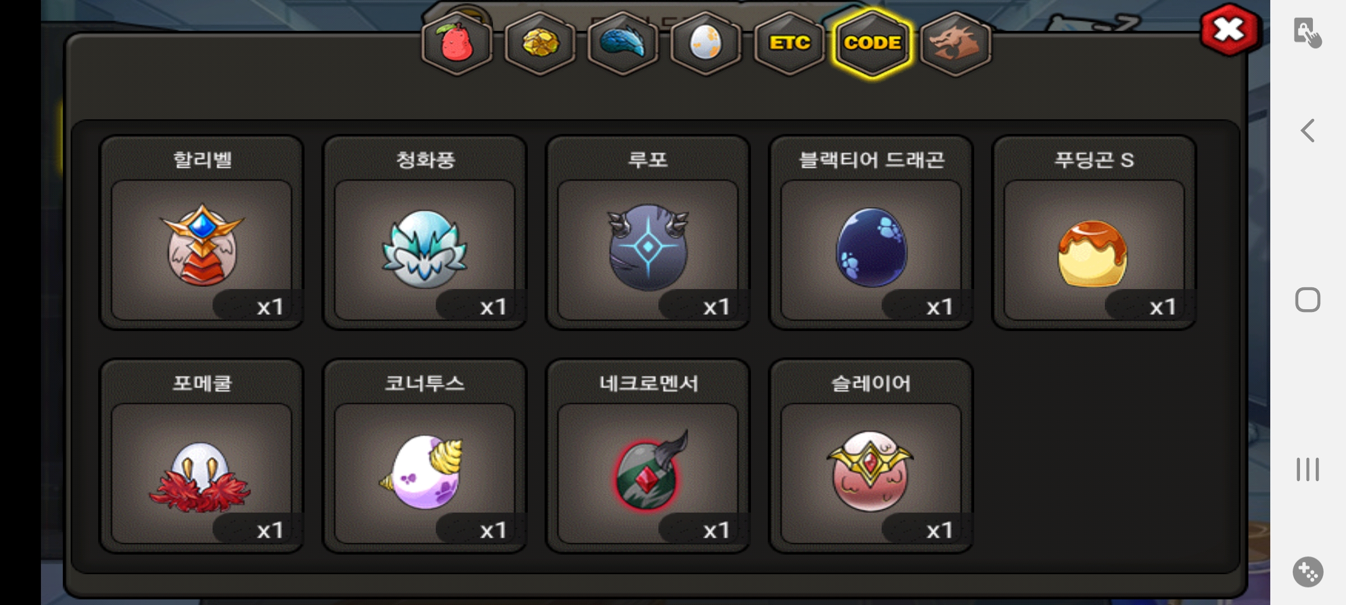This screenshot has height=605, width=1346.
Task: Open the red fruit food tab
Action: tap(457, 43)
